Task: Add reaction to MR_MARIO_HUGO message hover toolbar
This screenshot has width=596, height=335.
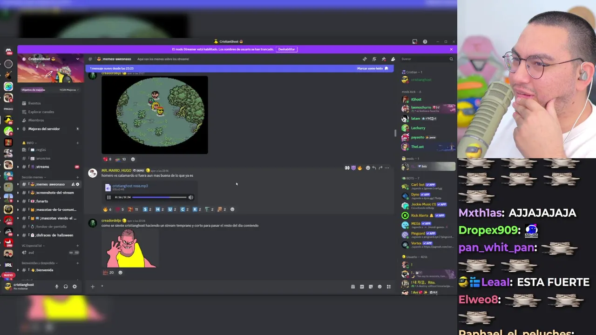Action: click(x=368, y=168)
